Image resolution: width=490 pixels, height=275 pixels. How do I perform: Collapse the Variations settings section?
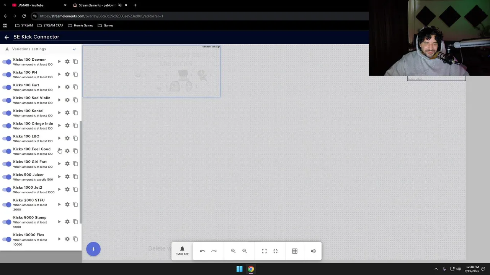tap(74, 49)
